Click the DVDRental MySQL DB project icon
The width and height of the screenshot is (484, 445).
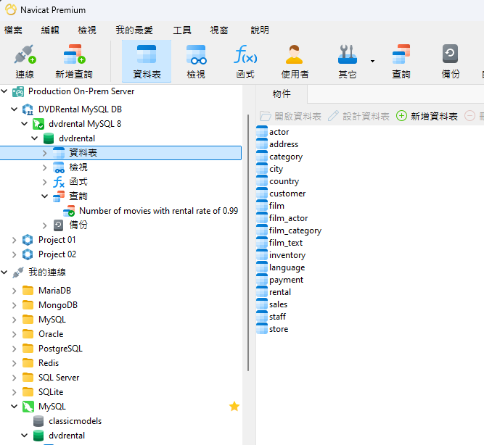(28, 109)
